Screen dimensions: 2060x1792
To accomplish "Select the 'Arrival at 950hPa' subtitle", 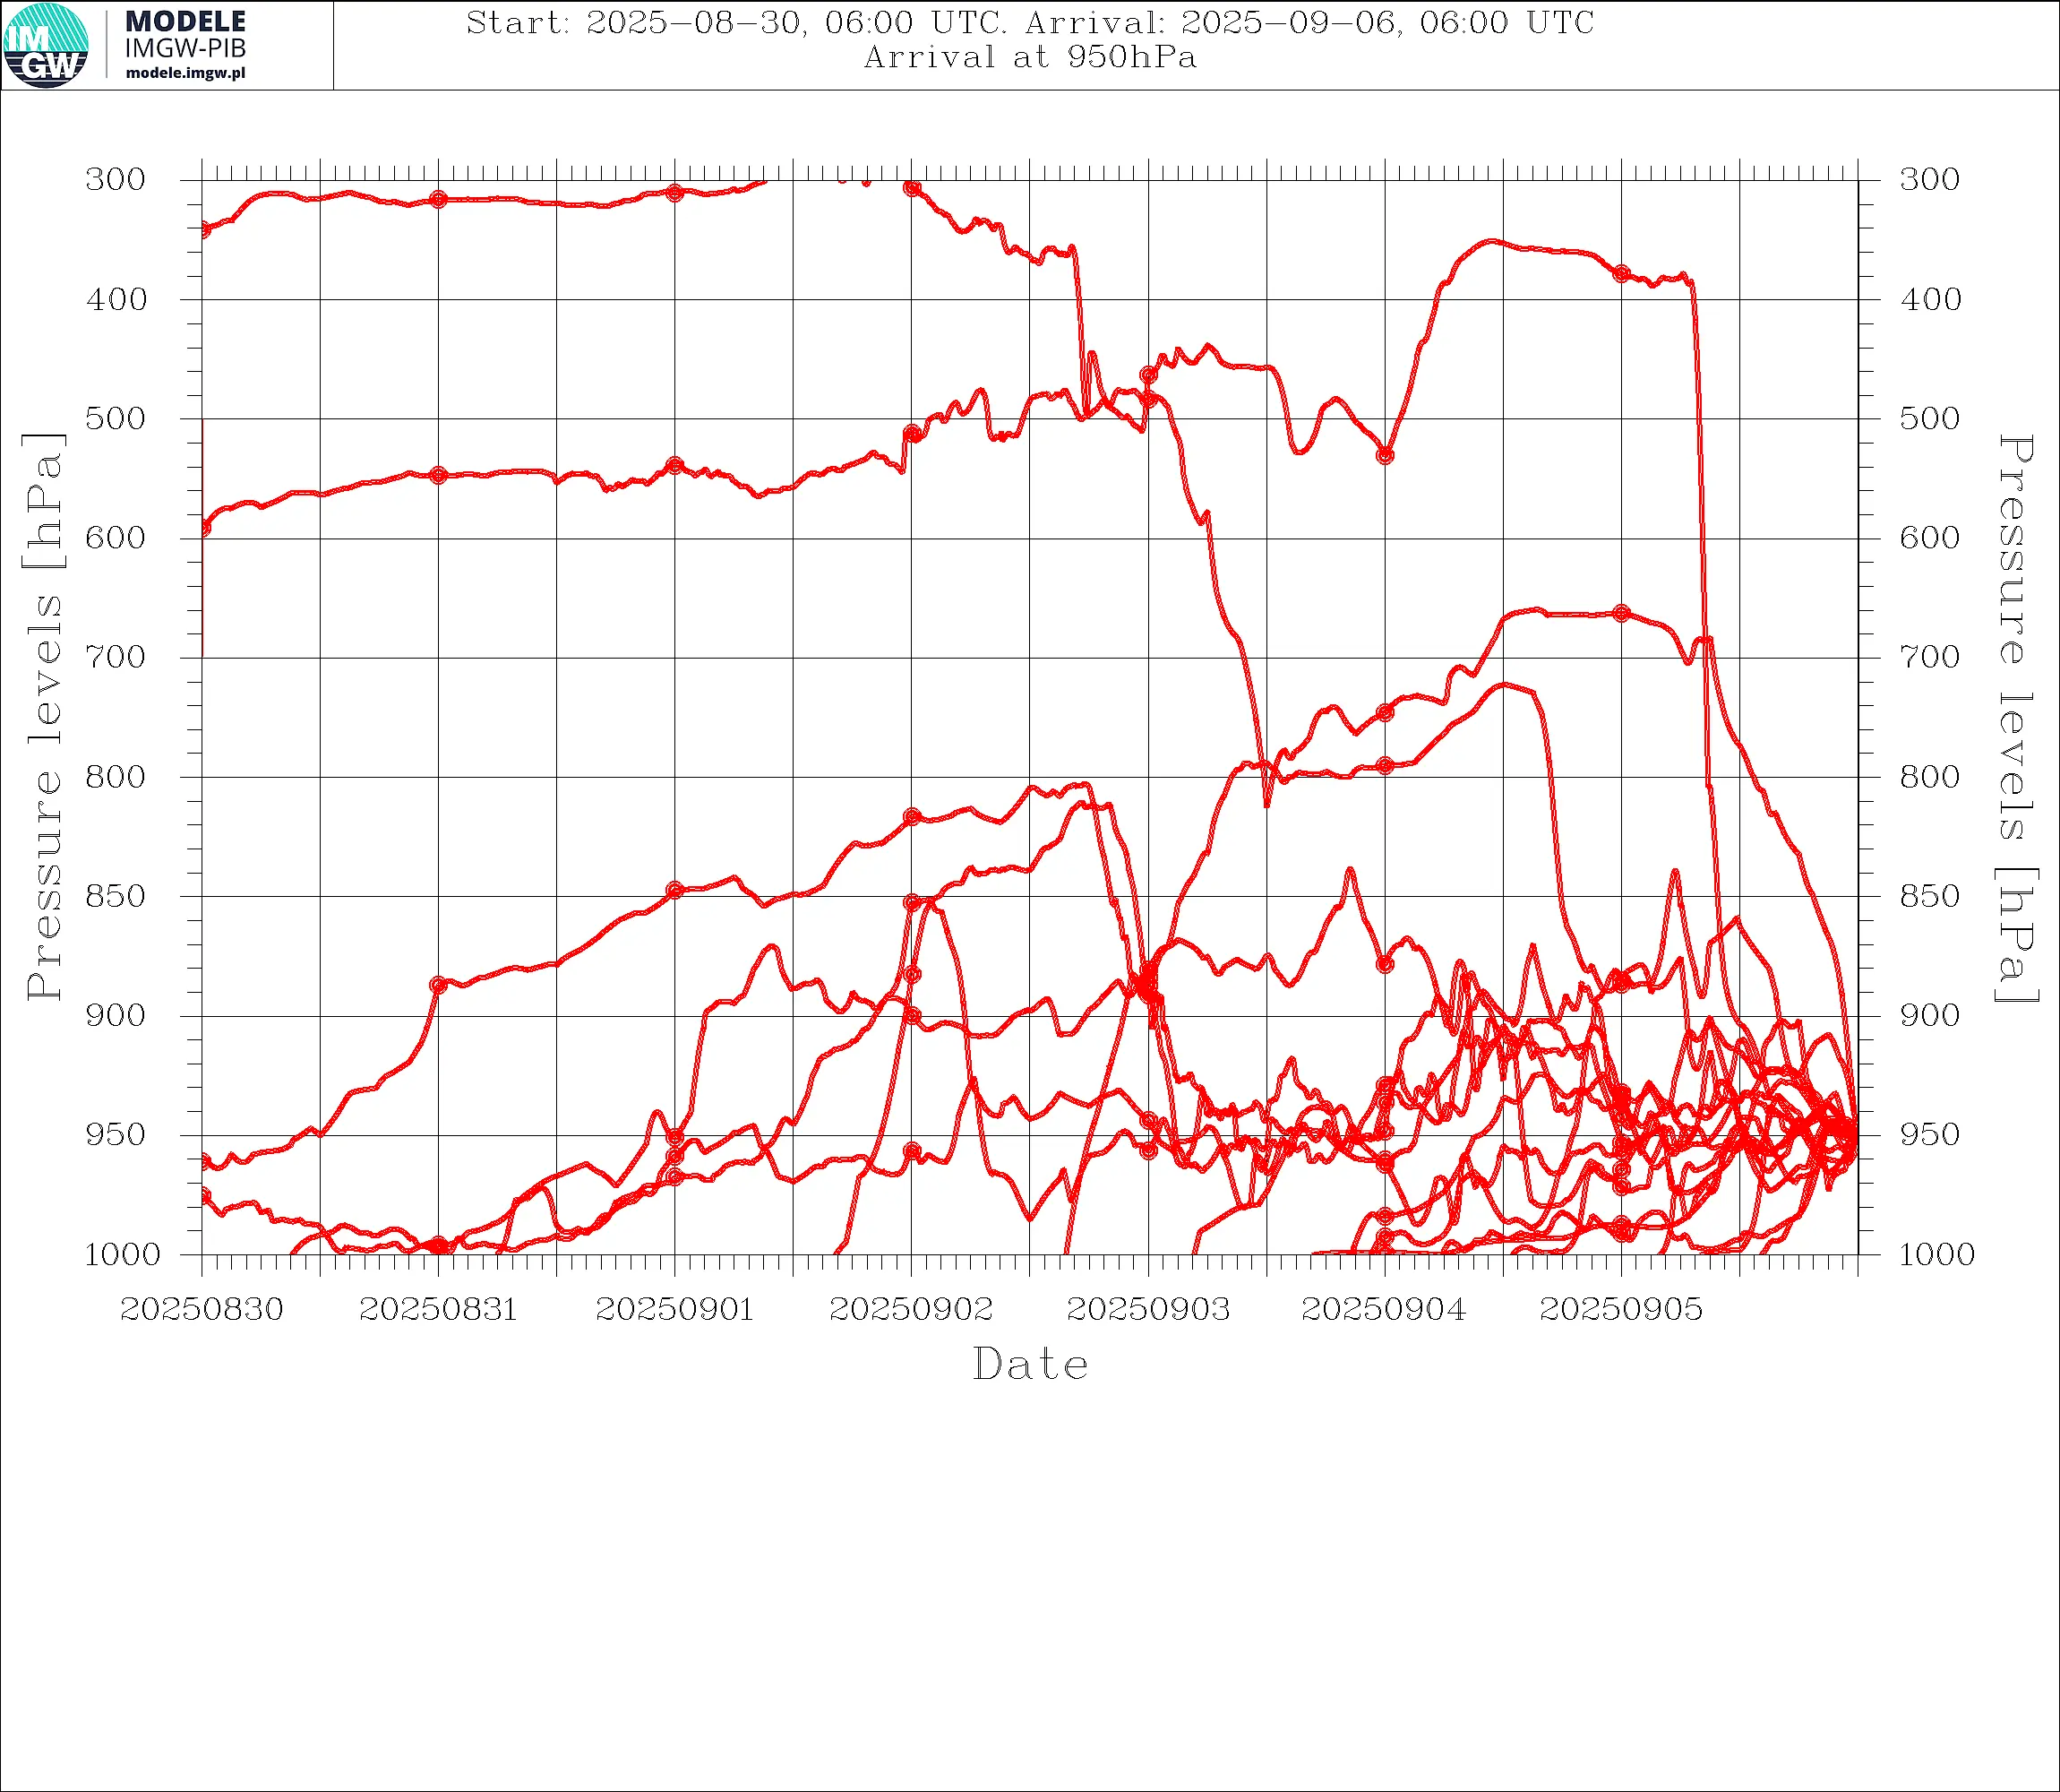I will (x=1029, y=57).
